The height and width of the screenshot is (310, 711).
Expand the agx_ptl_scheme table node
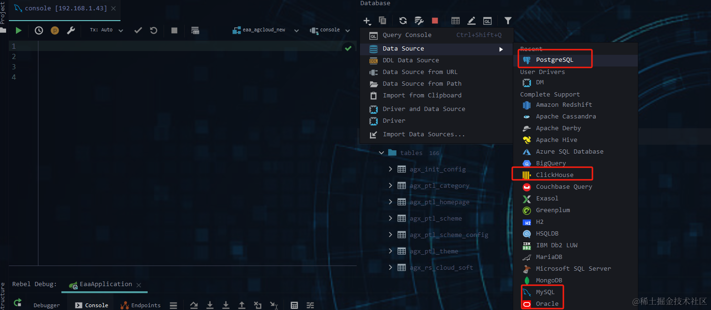tap(390, 218)
